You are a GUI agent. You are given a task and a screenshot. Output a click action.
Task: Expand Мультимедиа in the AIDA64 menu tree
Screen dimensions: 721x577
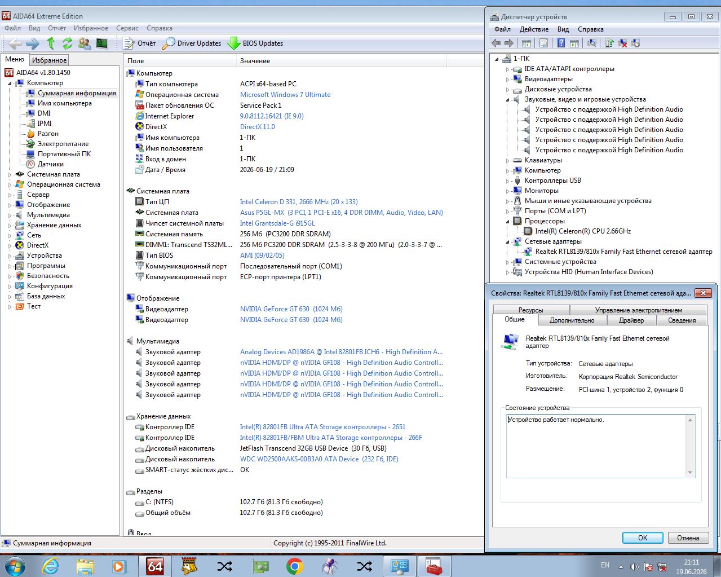coord(10,215)
